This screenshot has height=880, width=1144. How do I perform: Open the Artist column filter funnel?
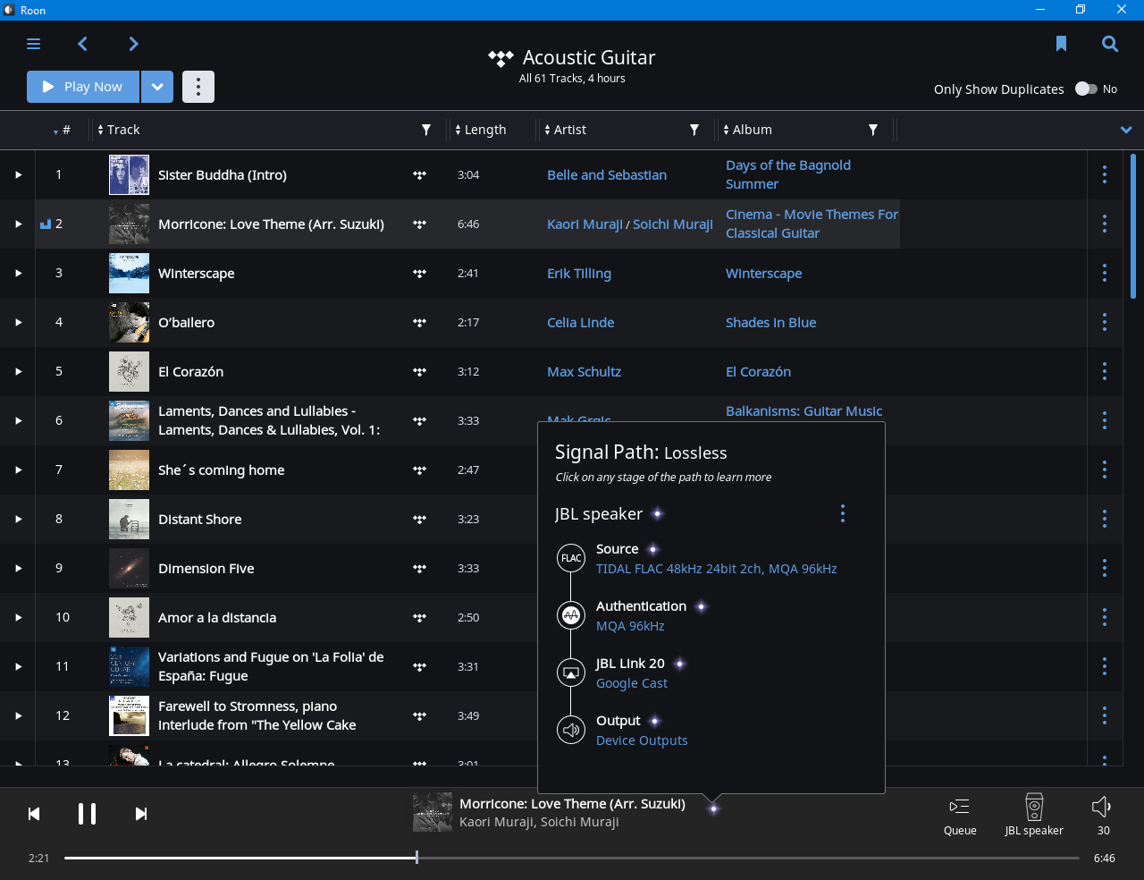tap(694, 130)
